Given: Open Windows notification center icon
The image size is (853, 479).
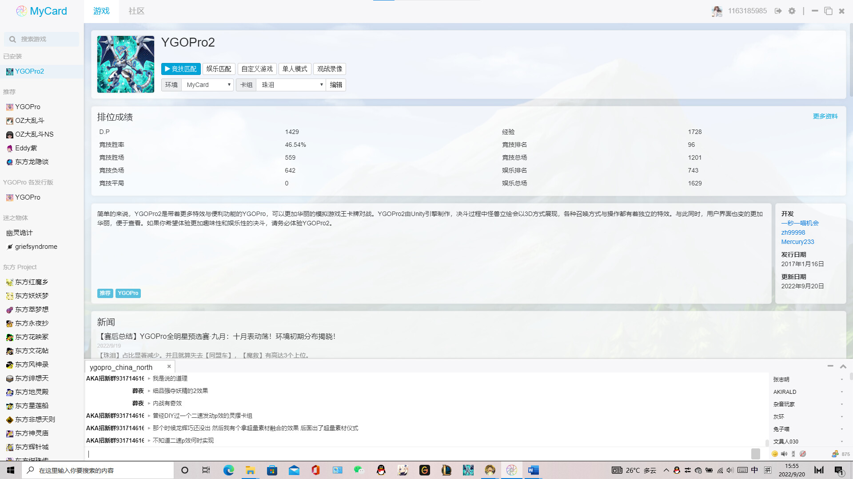Looking at the screenshot, I should pos(839,471).
